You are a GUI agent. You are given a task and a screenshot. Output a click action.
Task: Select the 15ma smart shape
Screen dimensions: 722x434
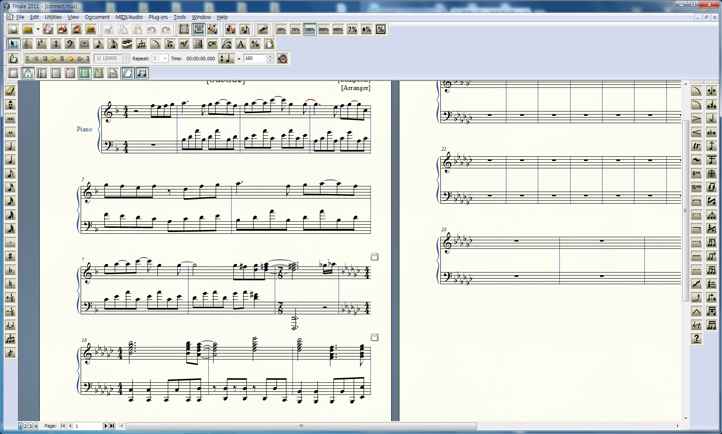tap(697, 187)
